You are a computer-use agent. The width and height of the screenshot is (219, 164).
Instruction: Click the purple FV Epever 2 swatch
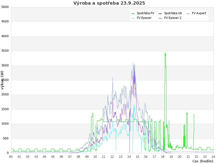tap(160, 18)
